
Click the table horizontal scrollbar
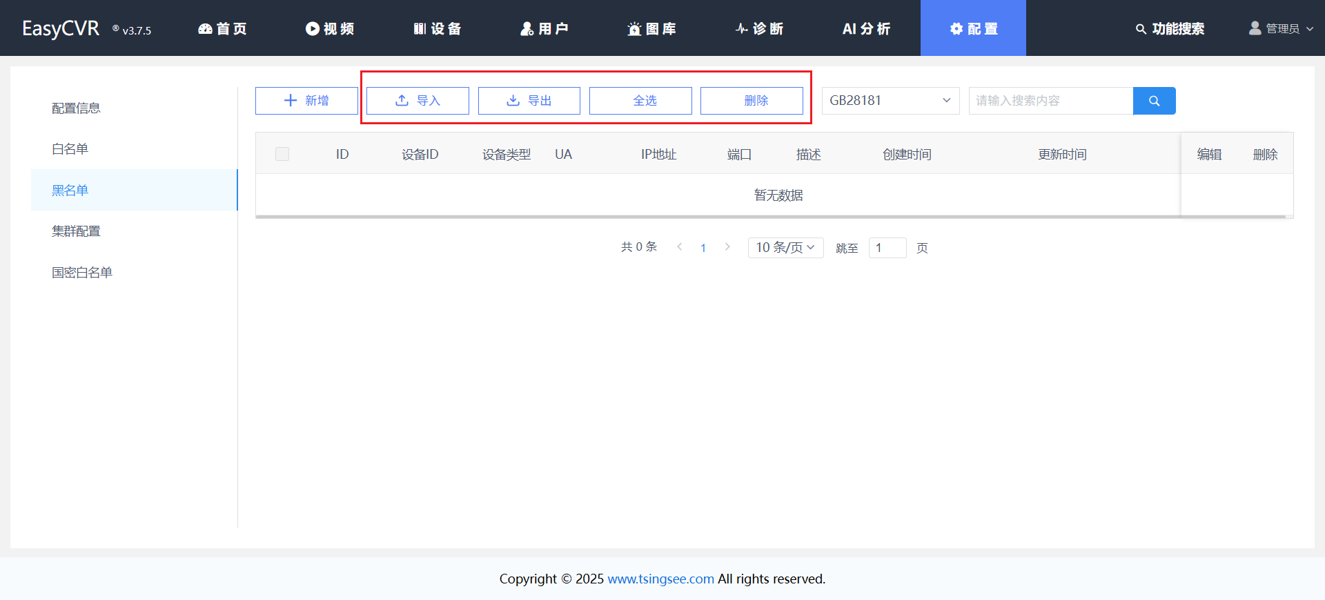click(x=770, y=217)
